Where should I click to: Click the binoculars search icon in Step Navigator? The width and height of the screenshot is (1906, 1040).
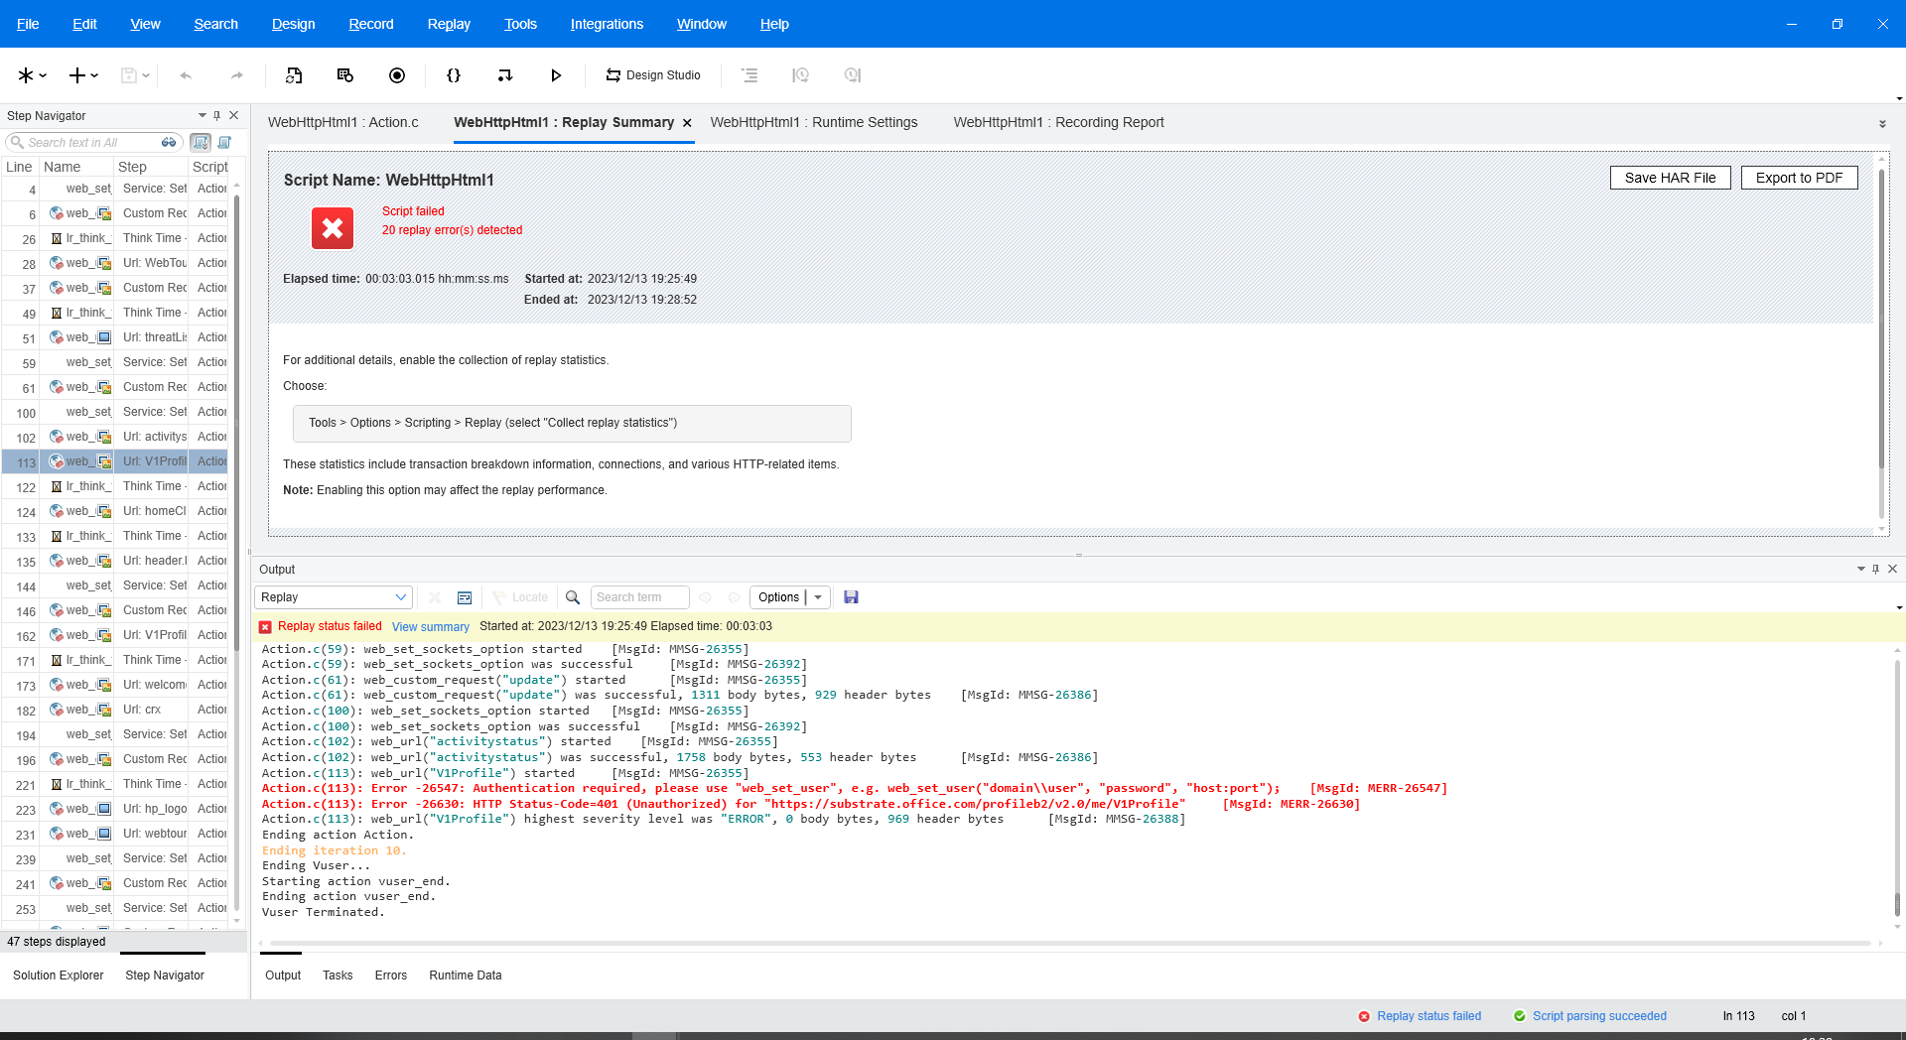(x=169, y=143)
